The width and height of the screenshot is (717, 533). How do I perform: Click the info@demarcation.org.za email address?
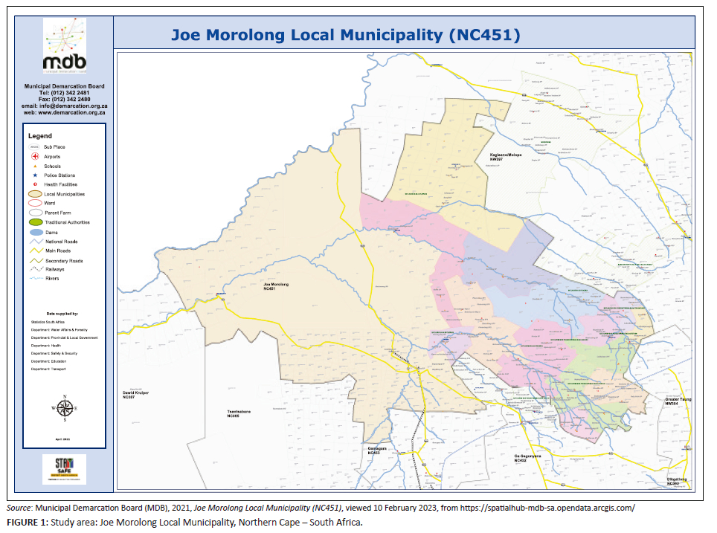[x=64, y=106]
